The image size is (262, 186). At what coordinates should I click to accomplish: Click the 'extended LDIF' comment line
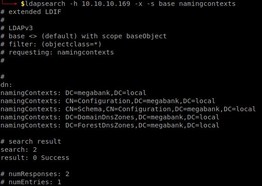click(x=31, y=12)
